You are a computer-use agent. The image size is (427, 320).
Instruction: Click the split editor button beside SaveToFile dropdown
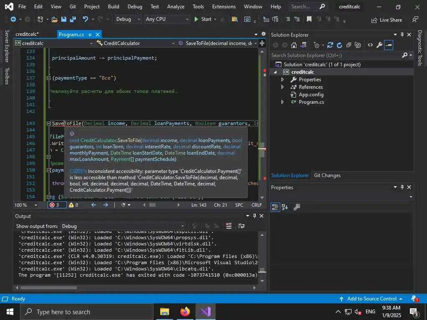click(262, 43)
